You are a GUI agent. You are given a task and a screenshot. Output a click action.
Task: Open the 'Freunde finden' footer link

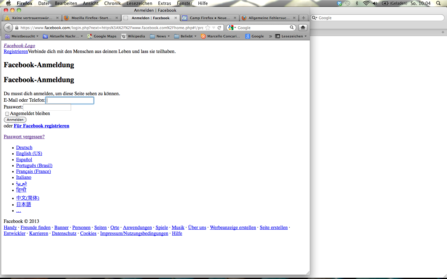tap(36, 228)
